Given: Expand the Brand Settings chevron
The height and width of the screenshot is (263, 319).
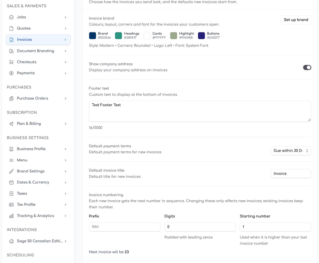Looking at the screenshot, I should [65, 171].
